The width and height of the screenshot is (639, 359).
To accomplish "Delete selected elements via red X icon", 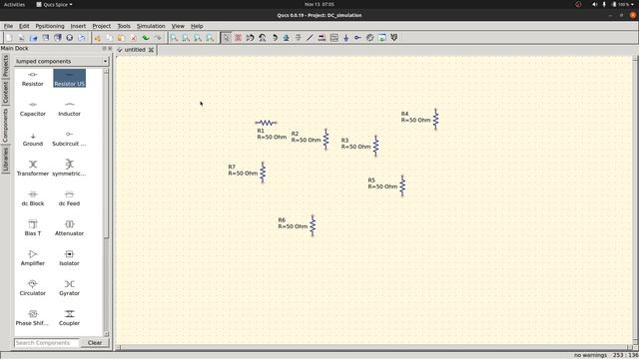I will pos(134,38).
